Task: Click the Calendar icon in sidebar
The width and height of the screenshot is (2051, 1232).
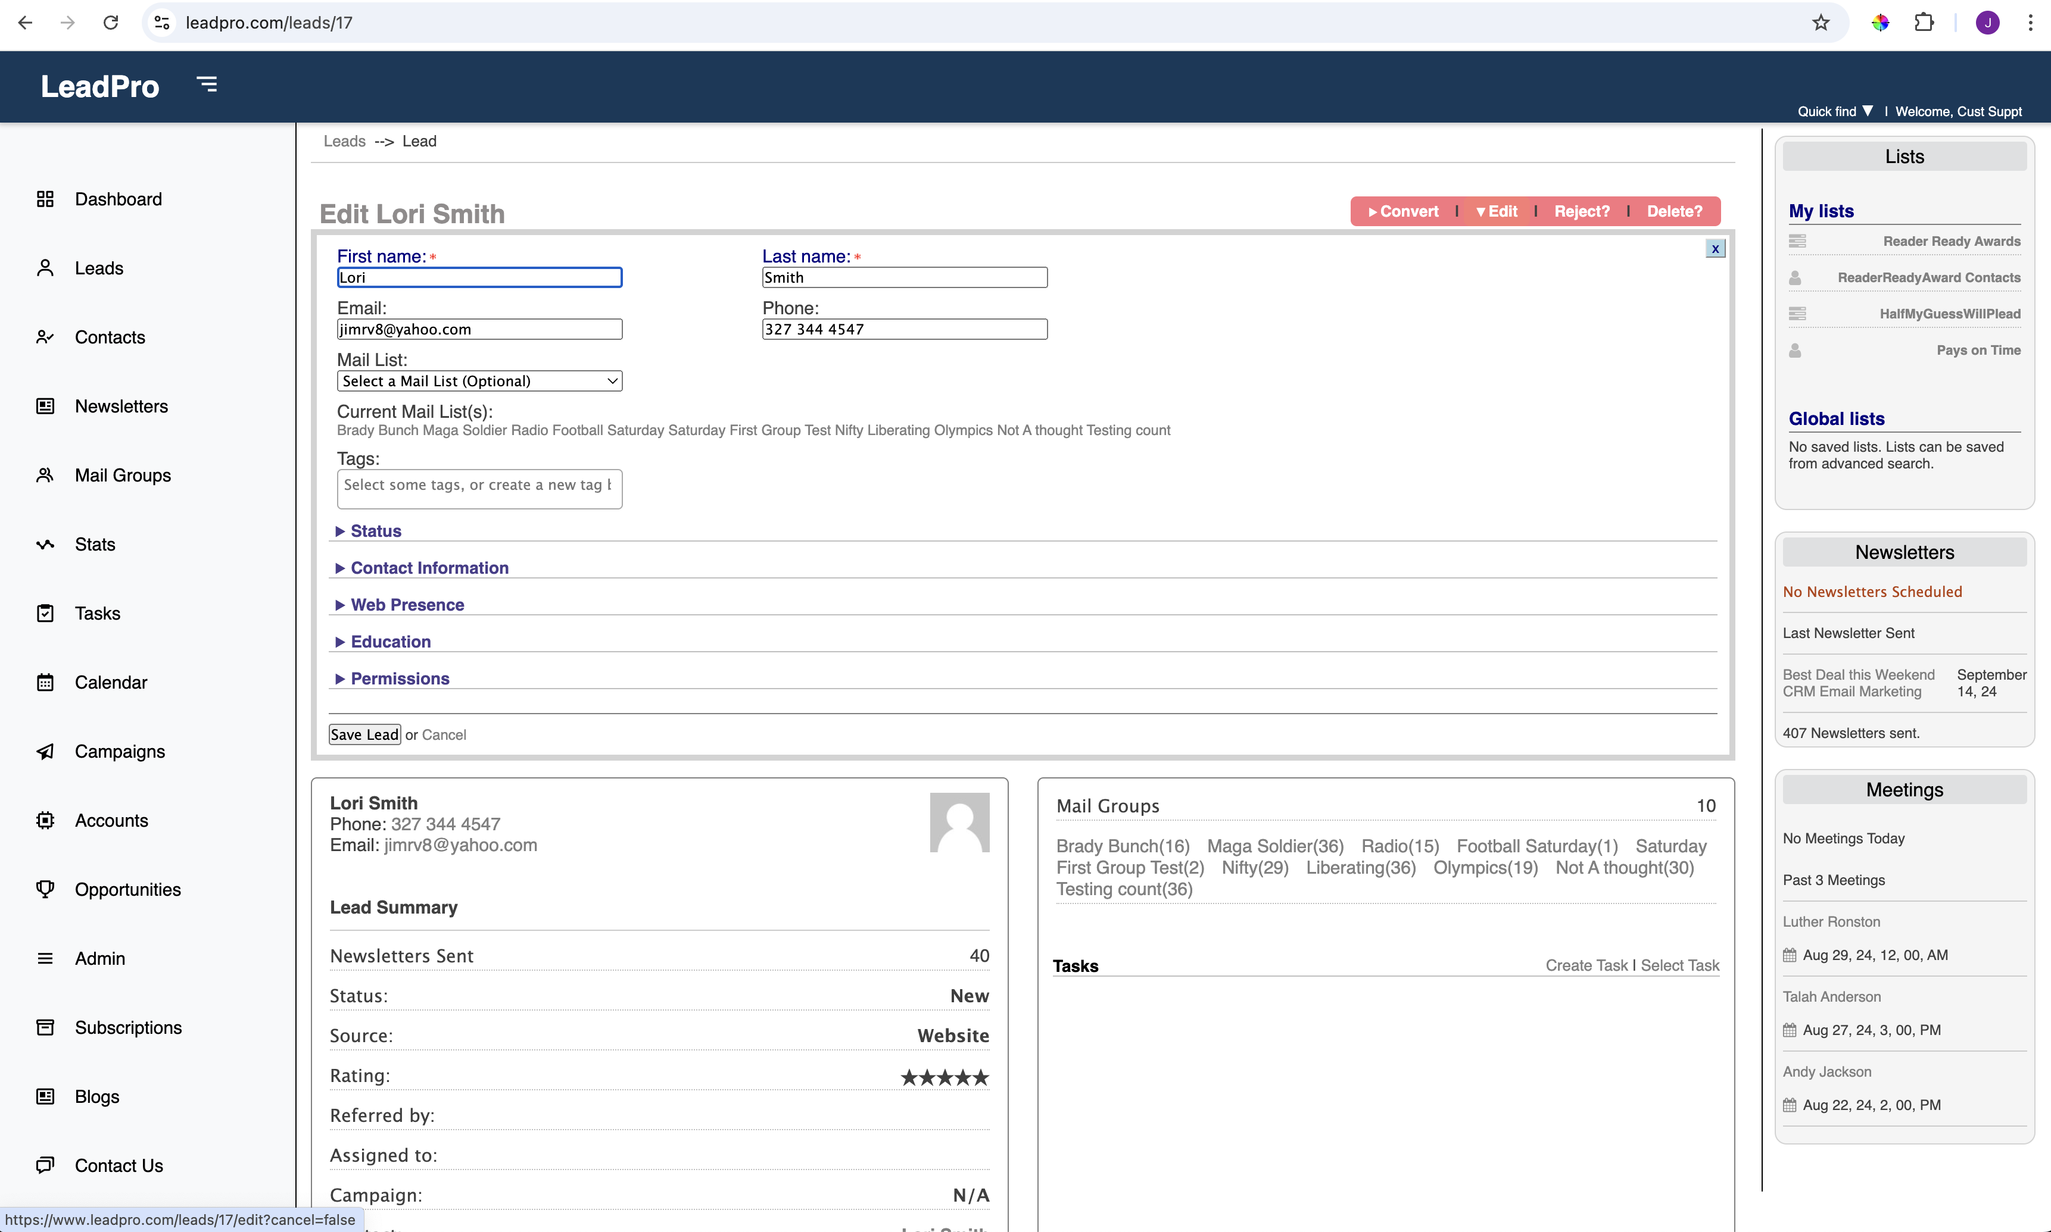Action: pos(45,683)
